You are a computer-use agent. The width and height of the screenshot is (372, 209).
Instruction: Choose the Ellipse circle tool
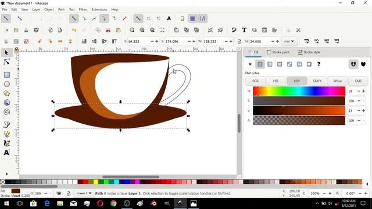[6, 84]
